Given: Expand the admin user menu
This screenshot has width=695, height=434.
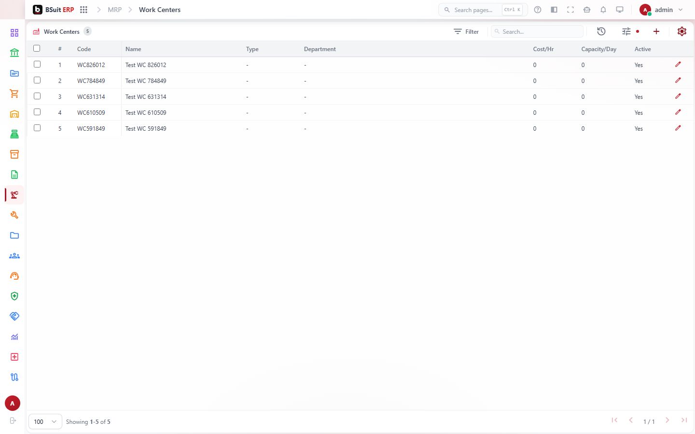Looking at the screenshot, I should pos(661,10).
